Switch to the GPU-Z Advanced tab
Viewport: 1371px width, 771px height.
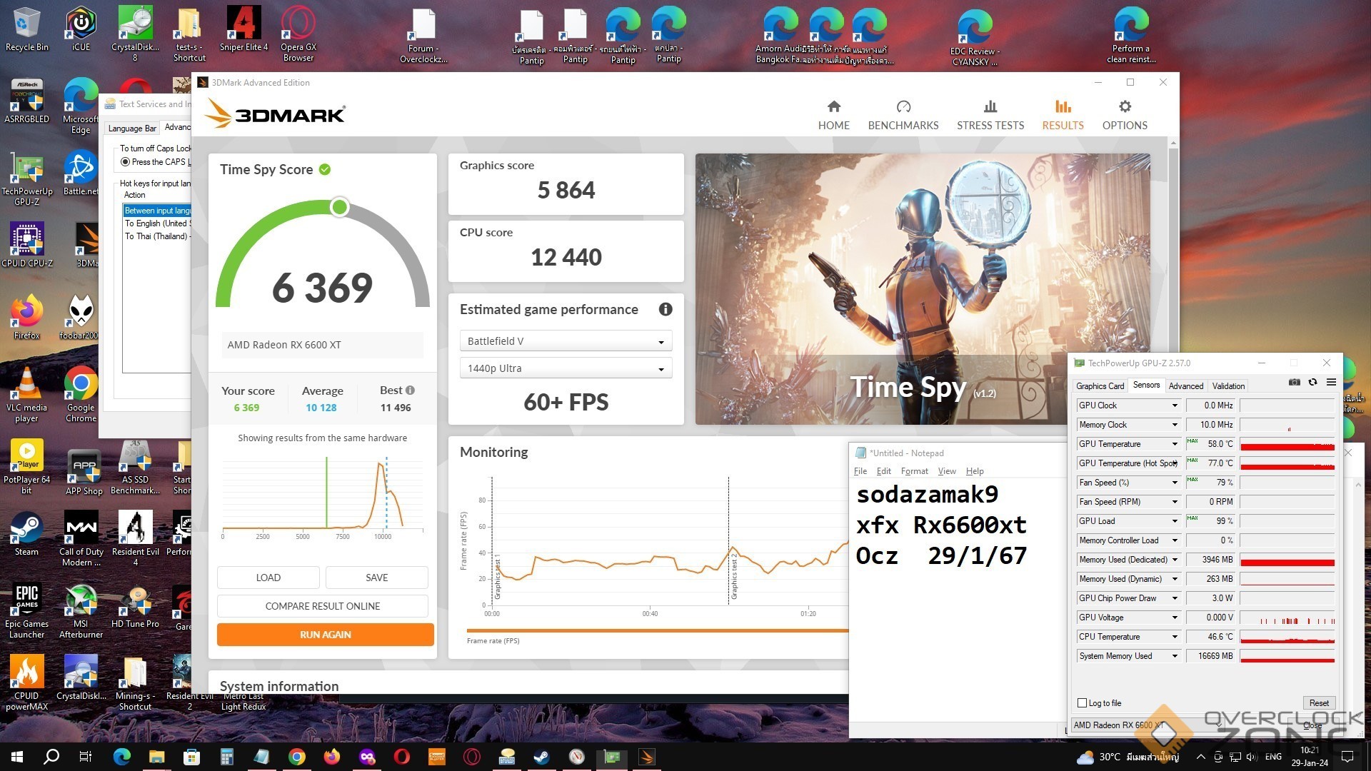pos(1185,386)
